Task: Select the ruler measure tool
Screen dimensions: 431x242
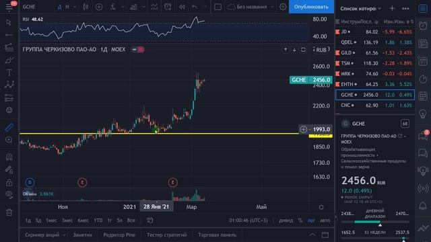Action: point(9,128)
